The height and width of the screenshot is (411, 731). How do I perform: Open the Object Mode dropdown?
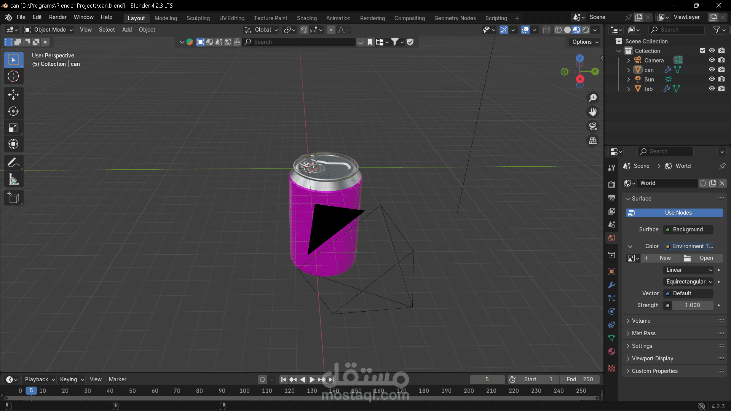[x=48, y=30]
